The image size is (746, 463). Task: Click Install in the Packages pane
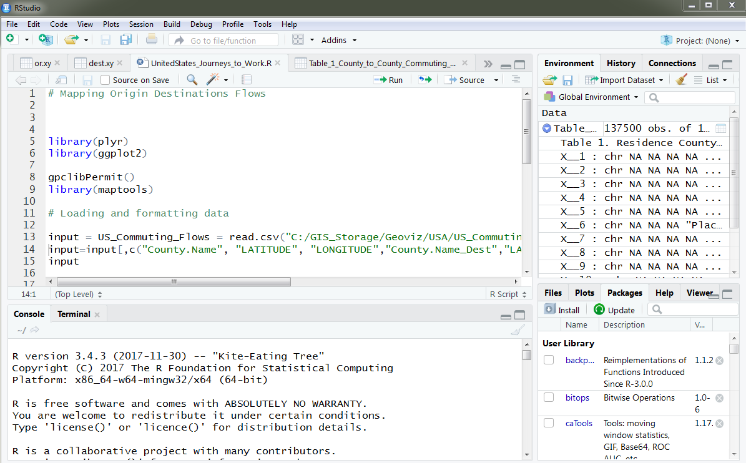tap(562, 309)
